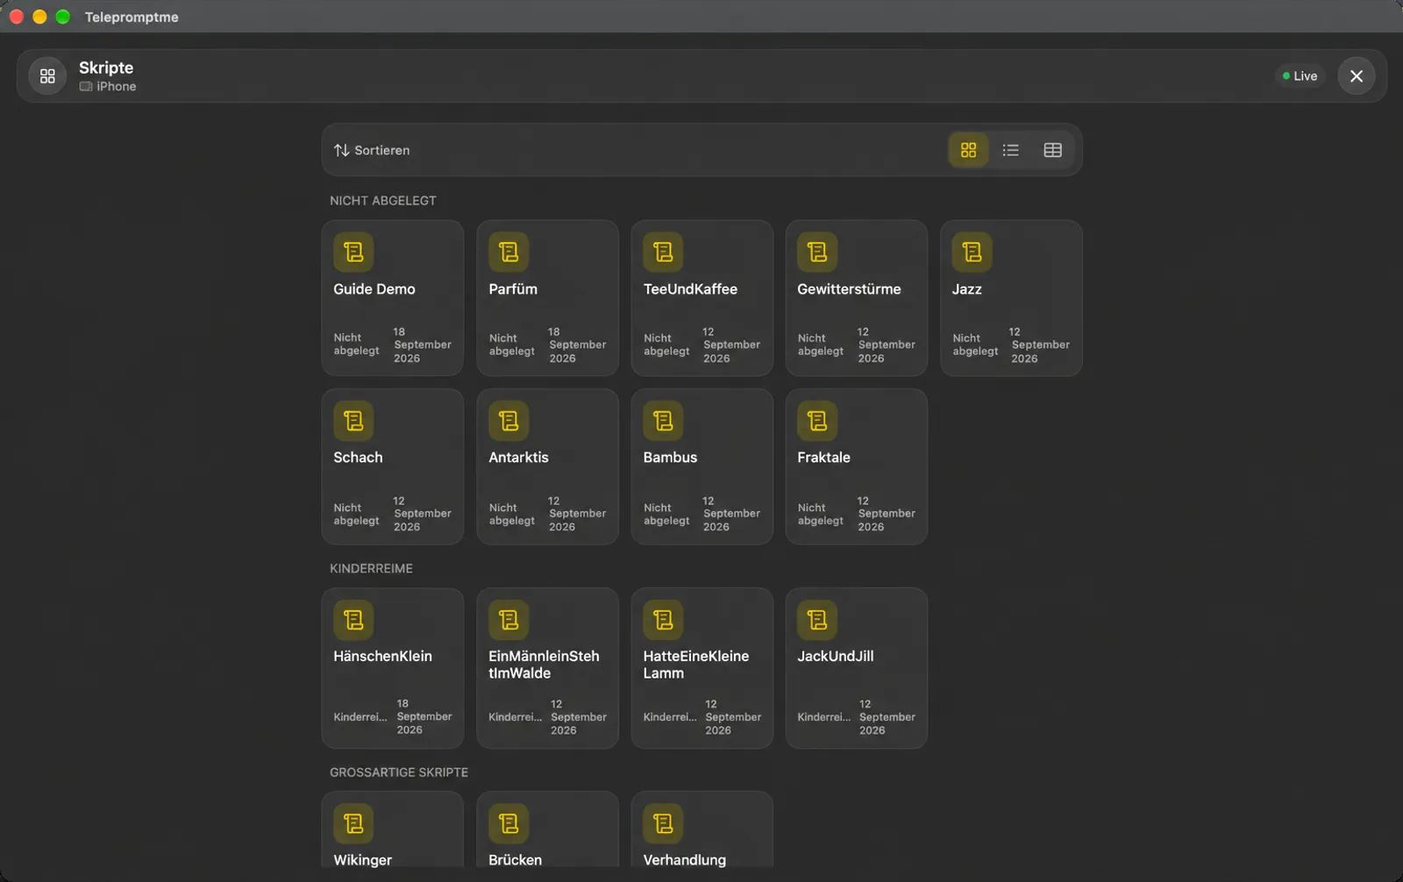Click the Nicht Abgelegt section header
Screen dimensions: 1403x882
(382, 201)
